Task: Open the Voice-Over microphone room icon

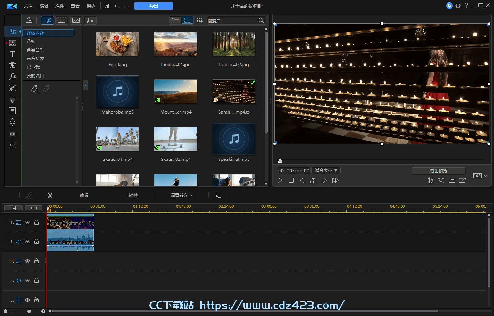Action: pos(12,122)
